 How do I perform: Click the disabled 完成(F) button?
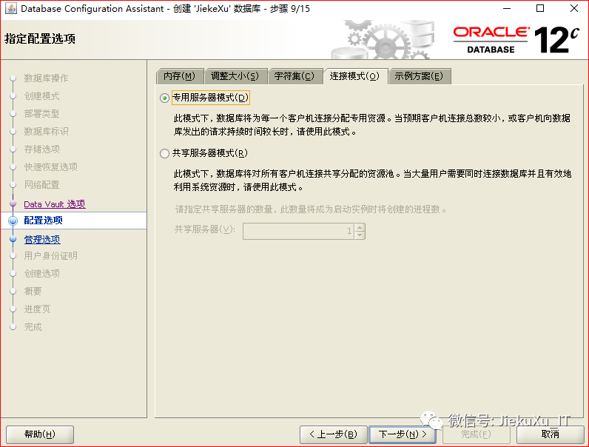[477, 434]
